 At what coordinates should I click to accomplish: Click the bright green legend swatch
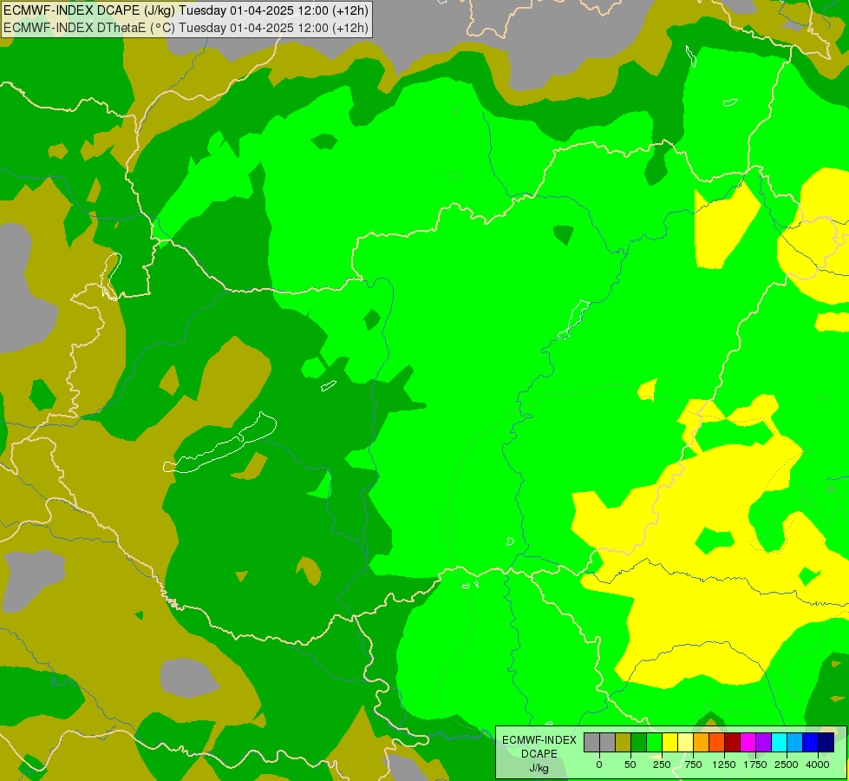click(654, 742)
